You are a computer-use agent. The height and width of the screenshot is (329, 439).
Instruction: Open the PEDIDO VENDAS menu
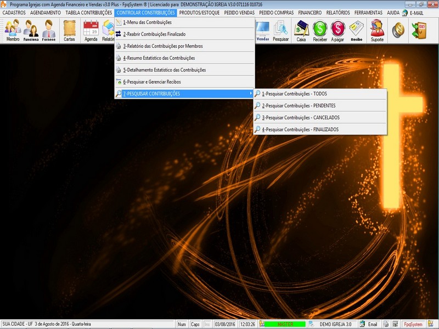coord(239,13)
